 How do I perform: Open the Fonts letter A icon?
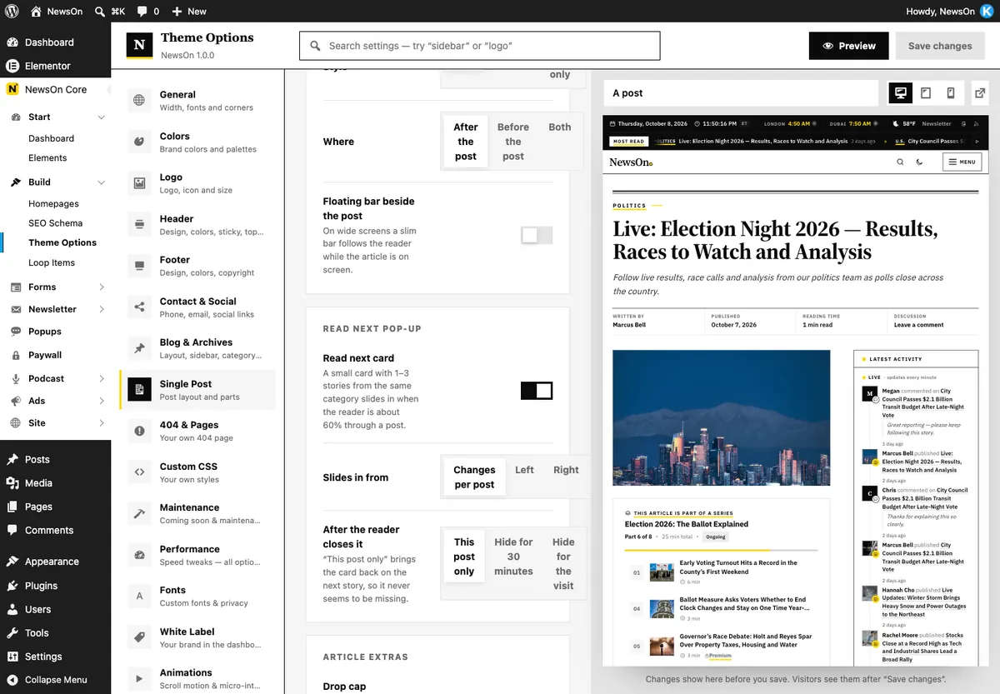point(140,596)
